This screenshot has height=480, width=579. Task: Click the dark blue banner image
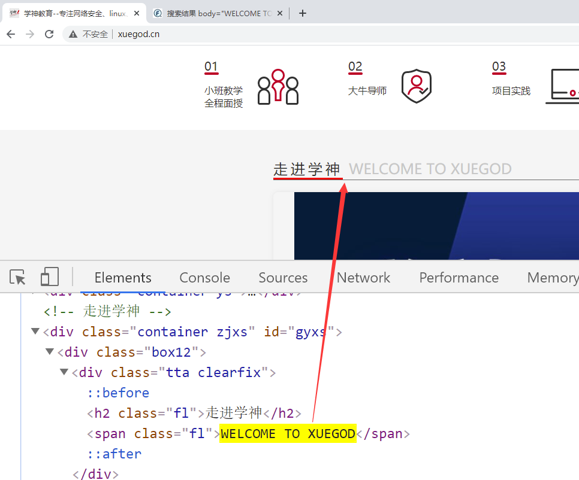[x=436, y=226]
